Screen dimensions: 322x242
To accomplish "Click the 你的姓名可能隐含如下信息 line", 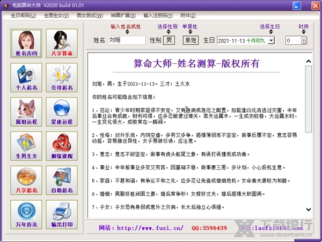I will [123, 97].
